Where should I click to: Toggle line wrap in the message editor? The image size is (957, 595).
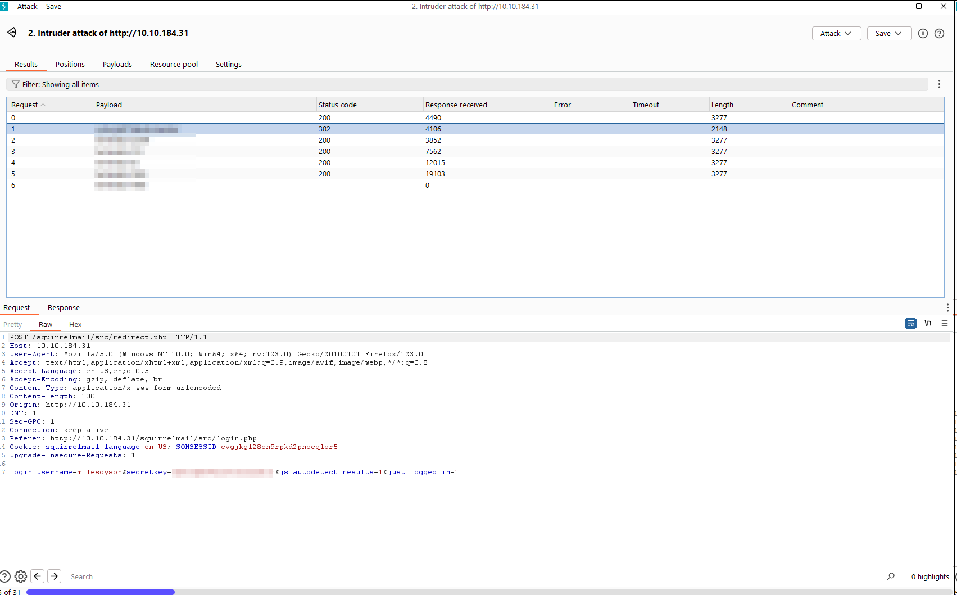click(911, 323)
